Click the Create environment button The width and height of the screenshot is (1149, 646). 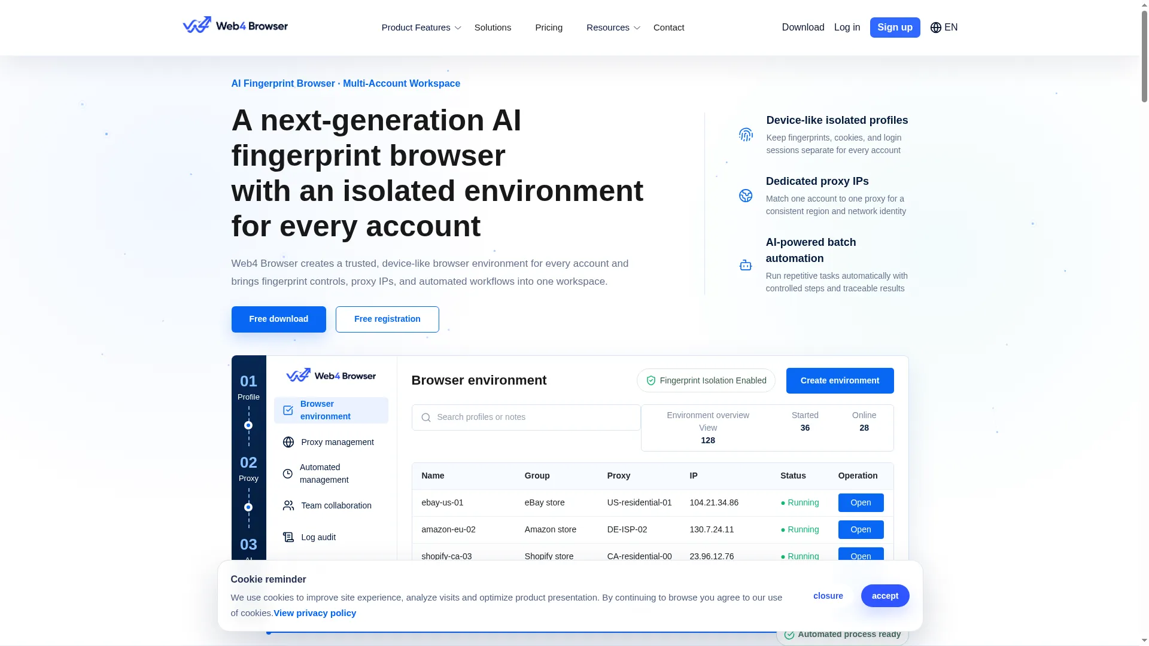840,380
